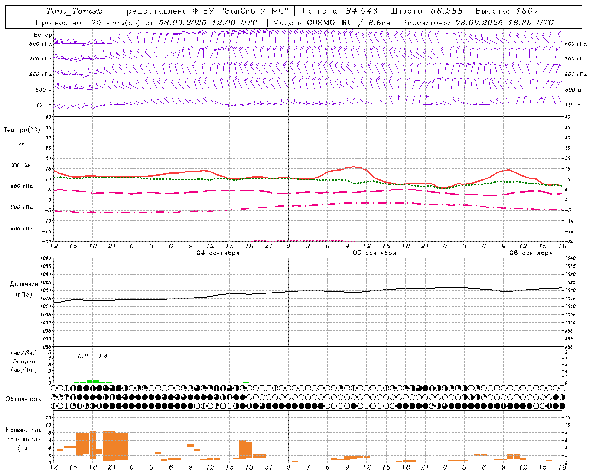
Task: Click the precipitation amount "0.4"
Action: pyautogui.click(x=102, y=356)
